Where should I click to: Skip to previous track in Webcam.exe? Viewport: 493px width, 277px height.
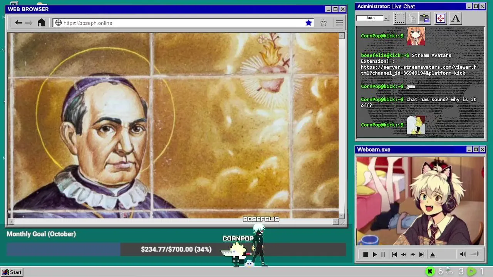pos(394,254)
